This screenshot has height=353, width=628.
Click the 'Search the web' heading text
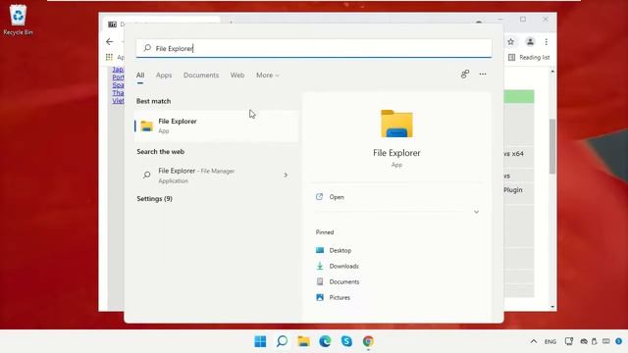161,152
